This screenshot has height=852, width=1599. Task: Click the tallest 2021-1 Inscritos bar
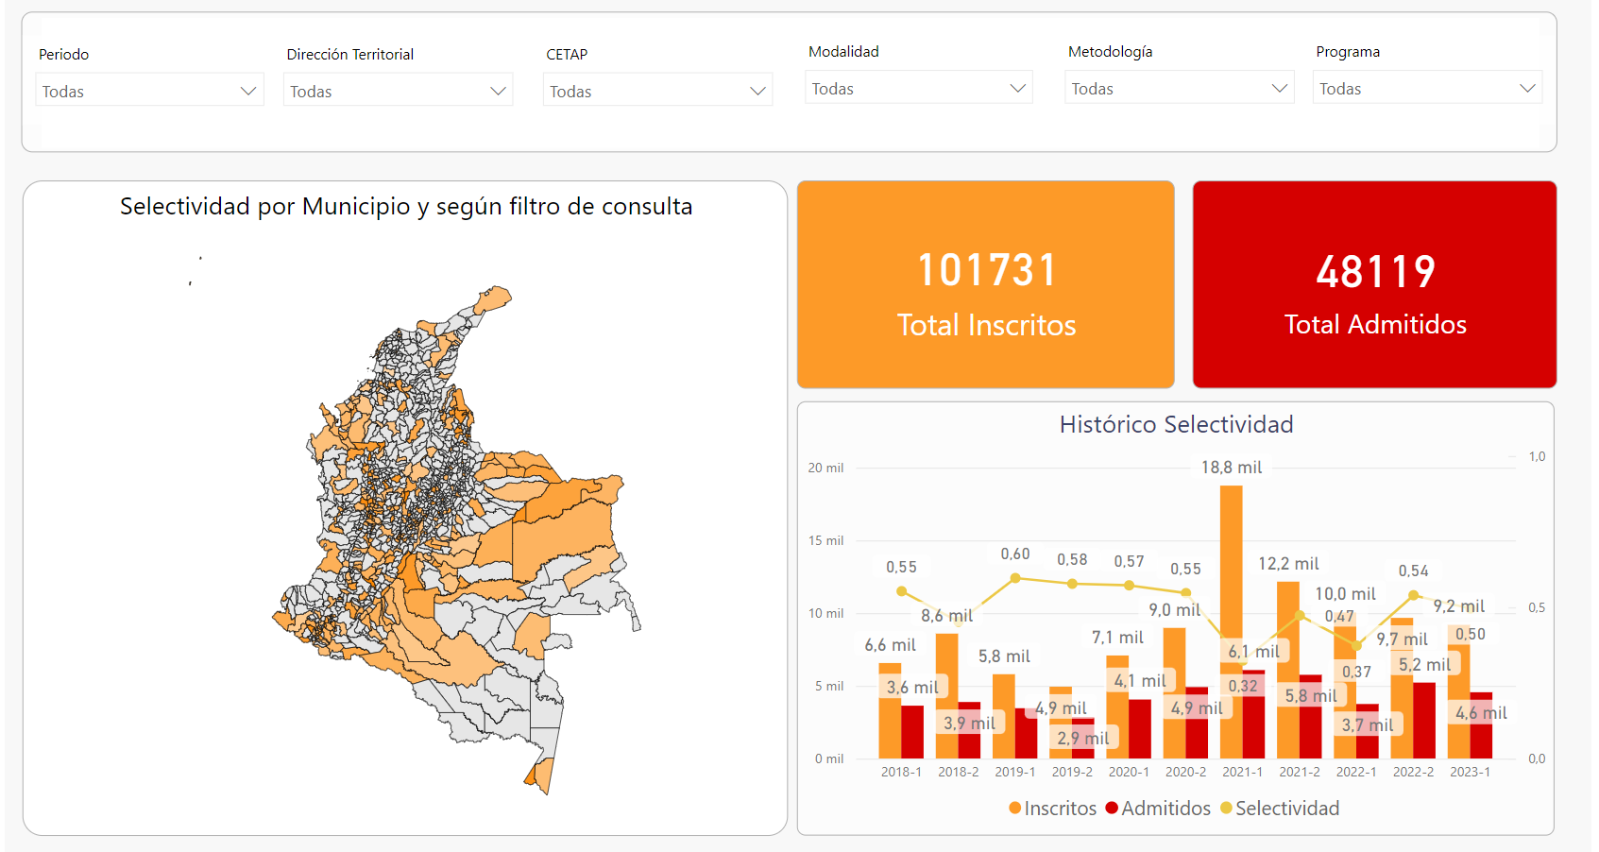(x=1231, y=567)
